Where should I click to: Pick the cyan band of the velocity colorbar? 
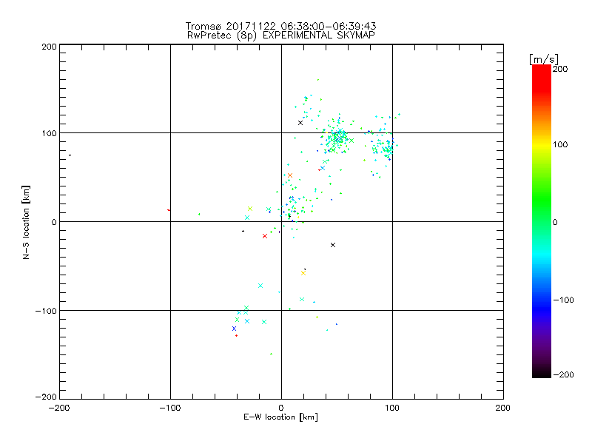pyautogui.click(x=542, y=256)
